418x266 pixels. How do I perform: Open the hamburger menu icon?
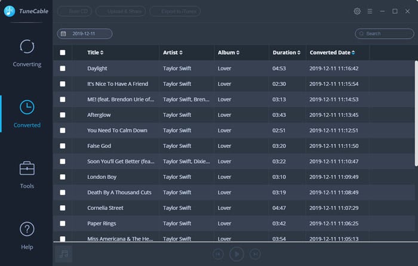[x=370, y=11]
